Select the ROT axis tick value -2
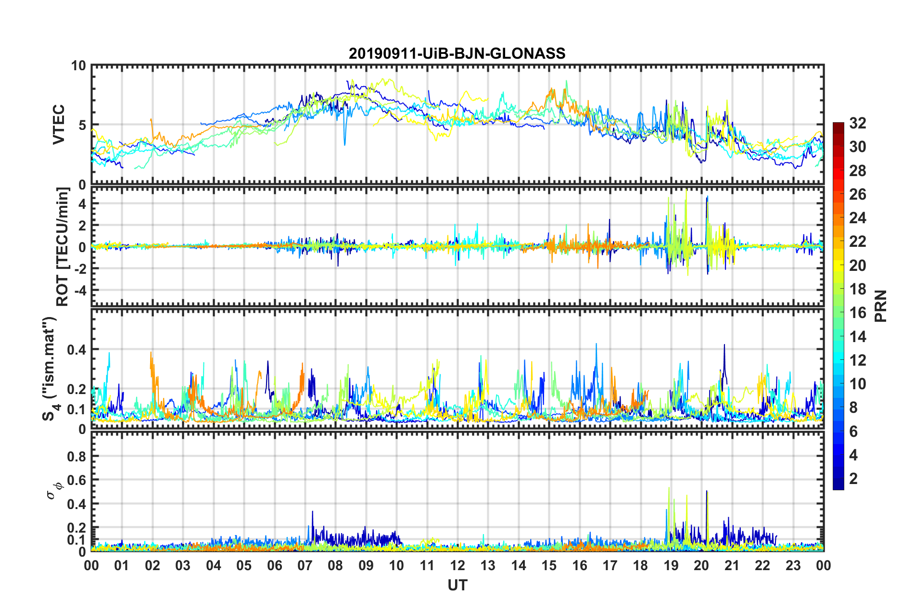The width and height of the screenshot is (915, 612). point(80,269)
